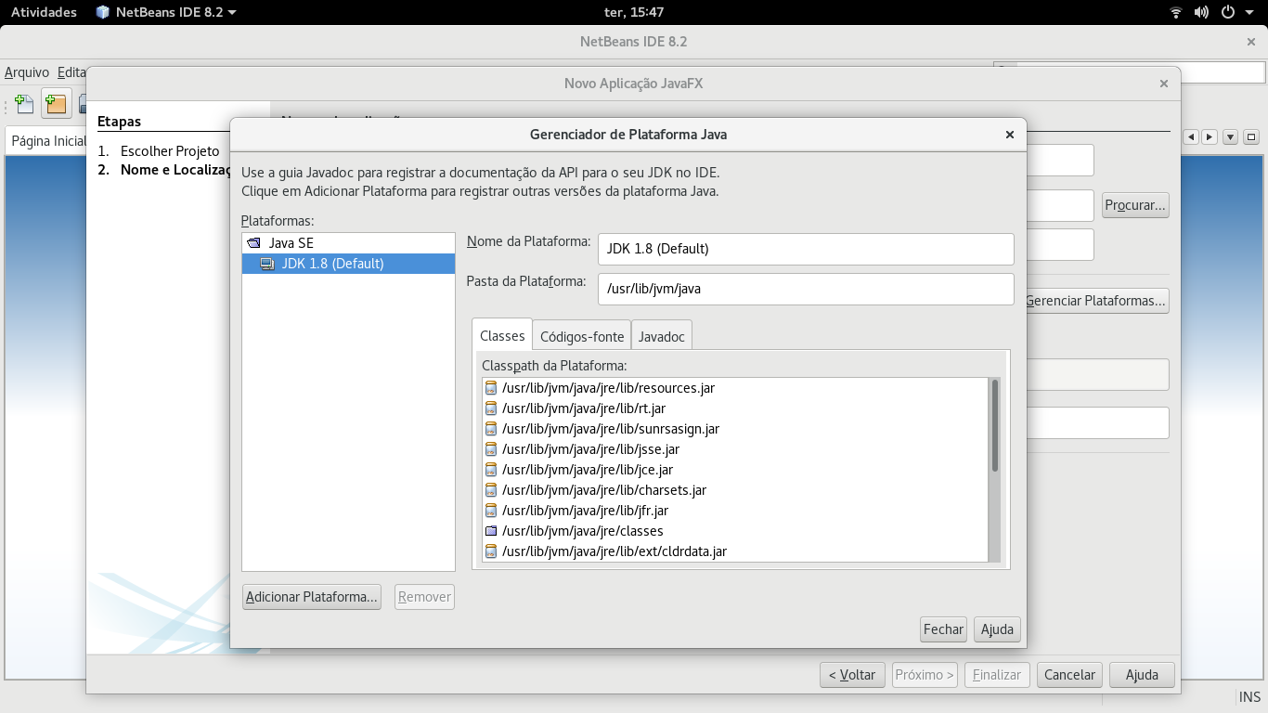Click jar icon beside jsse.jar
Image resolution: width=1268 pixels, height=713 pixels.
pyautogui.click(x=491, y=449)
